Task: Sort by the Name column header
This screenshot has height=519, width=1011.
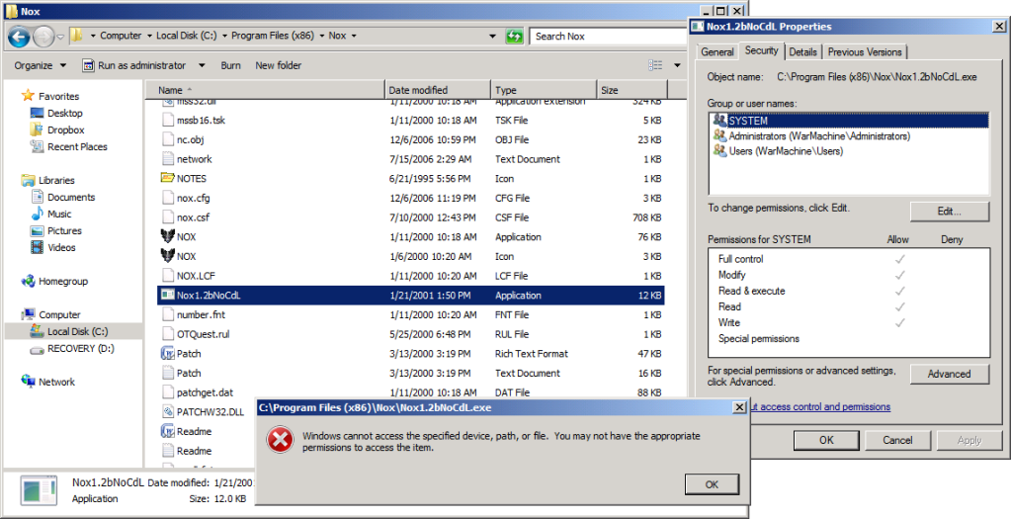Action: (265, 90)
